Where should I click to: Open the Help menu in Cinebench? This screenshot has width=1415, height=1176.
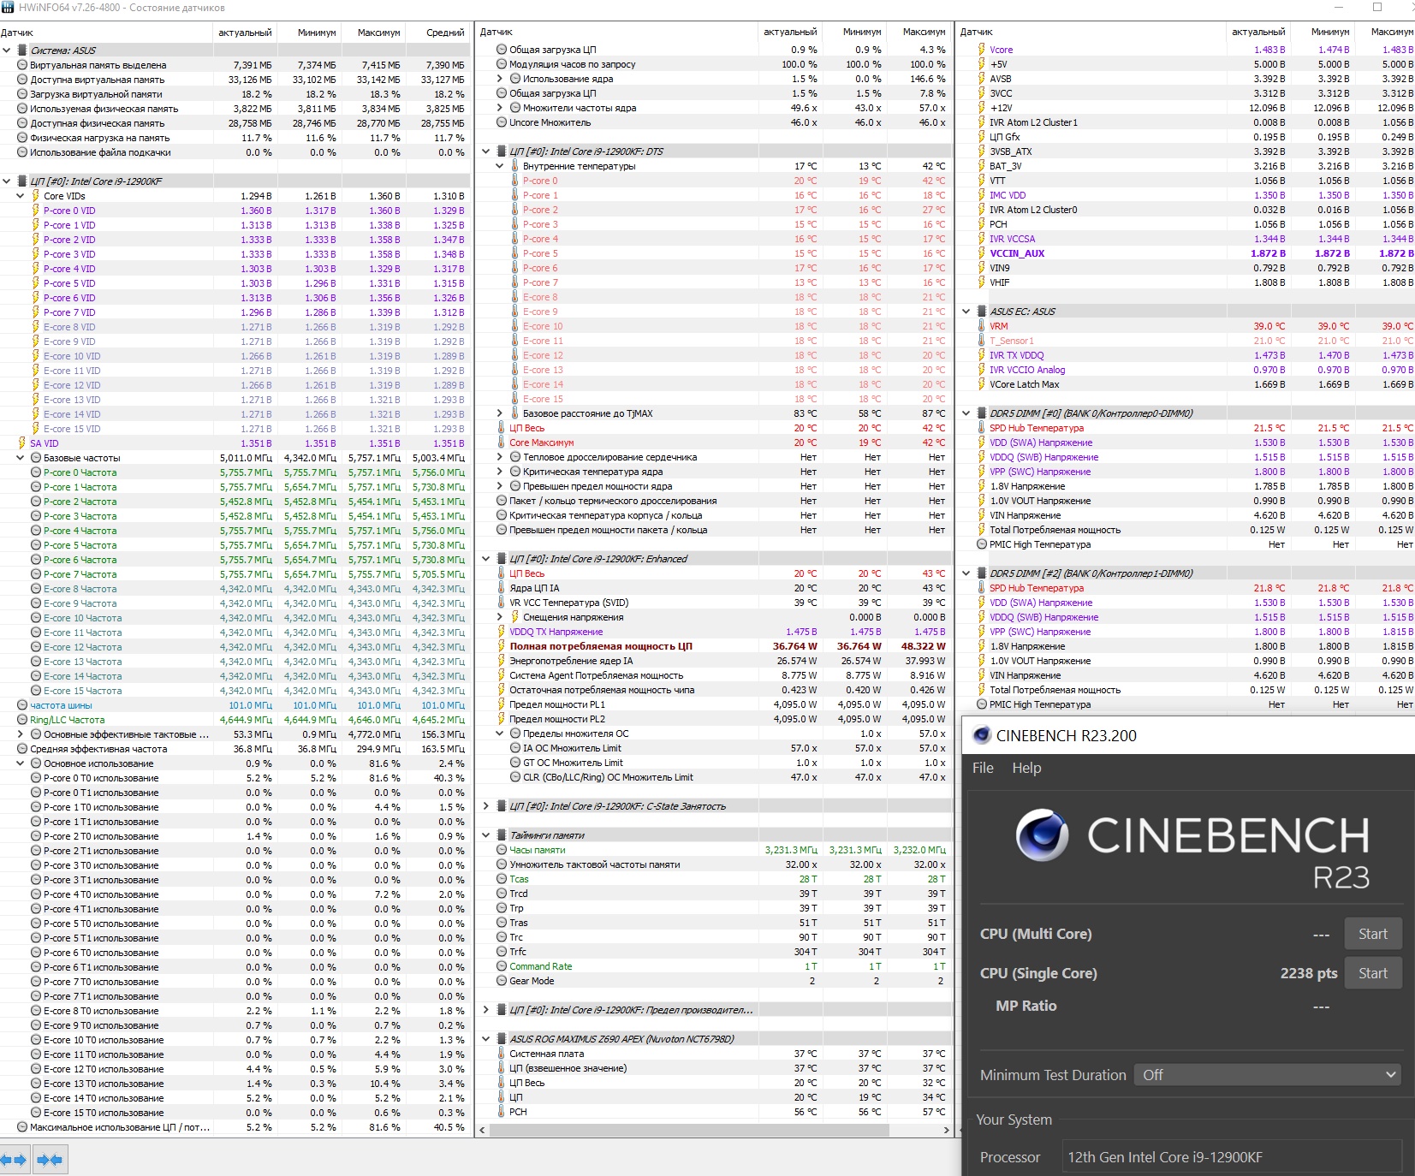pos(1026,768)
